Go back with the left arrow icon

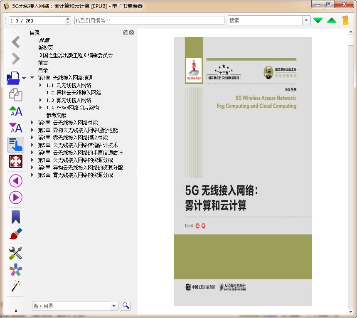pos(16,42)
